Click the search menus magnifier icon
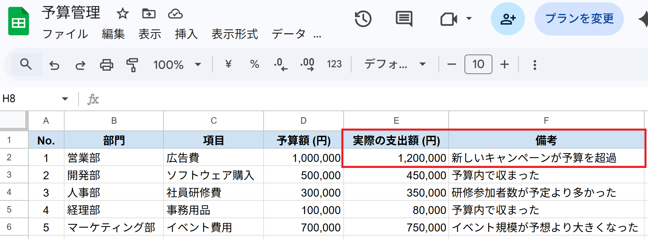The height and width of the screenshot is (239, 648). coord(26,64)
